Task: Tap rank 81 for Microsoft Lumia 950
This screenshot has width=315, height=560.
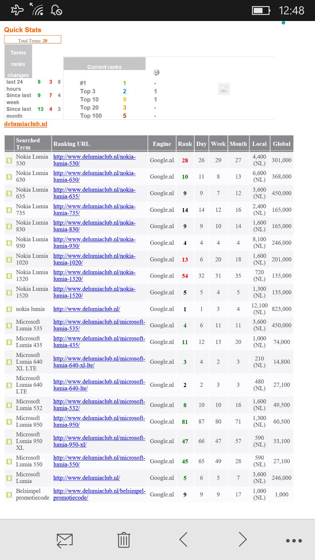Action: click(185, 422)
